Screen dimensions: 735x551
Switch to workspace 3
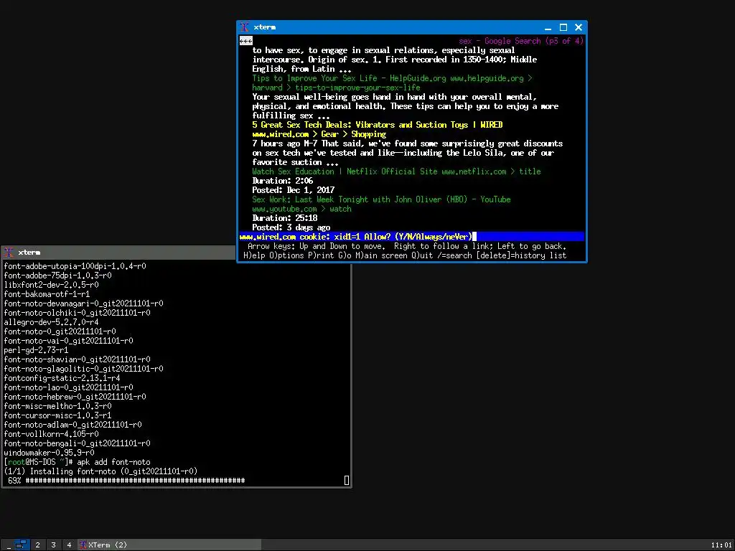tap(53, 545)
